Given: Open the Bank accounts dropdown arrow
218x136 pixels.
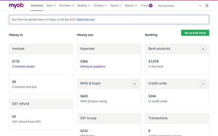Looking at the screenshot, I should point(203,49).
